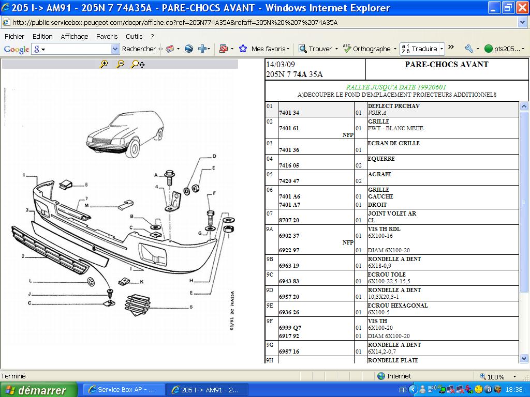Click the pop-up blocker icon in toolbar

[223, 49]
